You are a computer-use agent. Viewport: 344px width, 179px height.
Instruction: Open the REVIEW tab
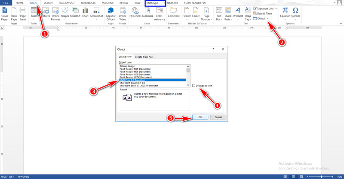point(124,3)
